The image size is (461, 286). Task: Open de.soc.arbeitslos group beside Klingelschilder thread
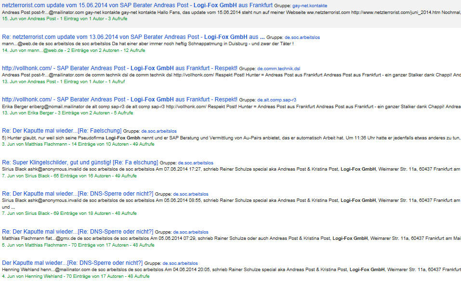tap(196, 163)
